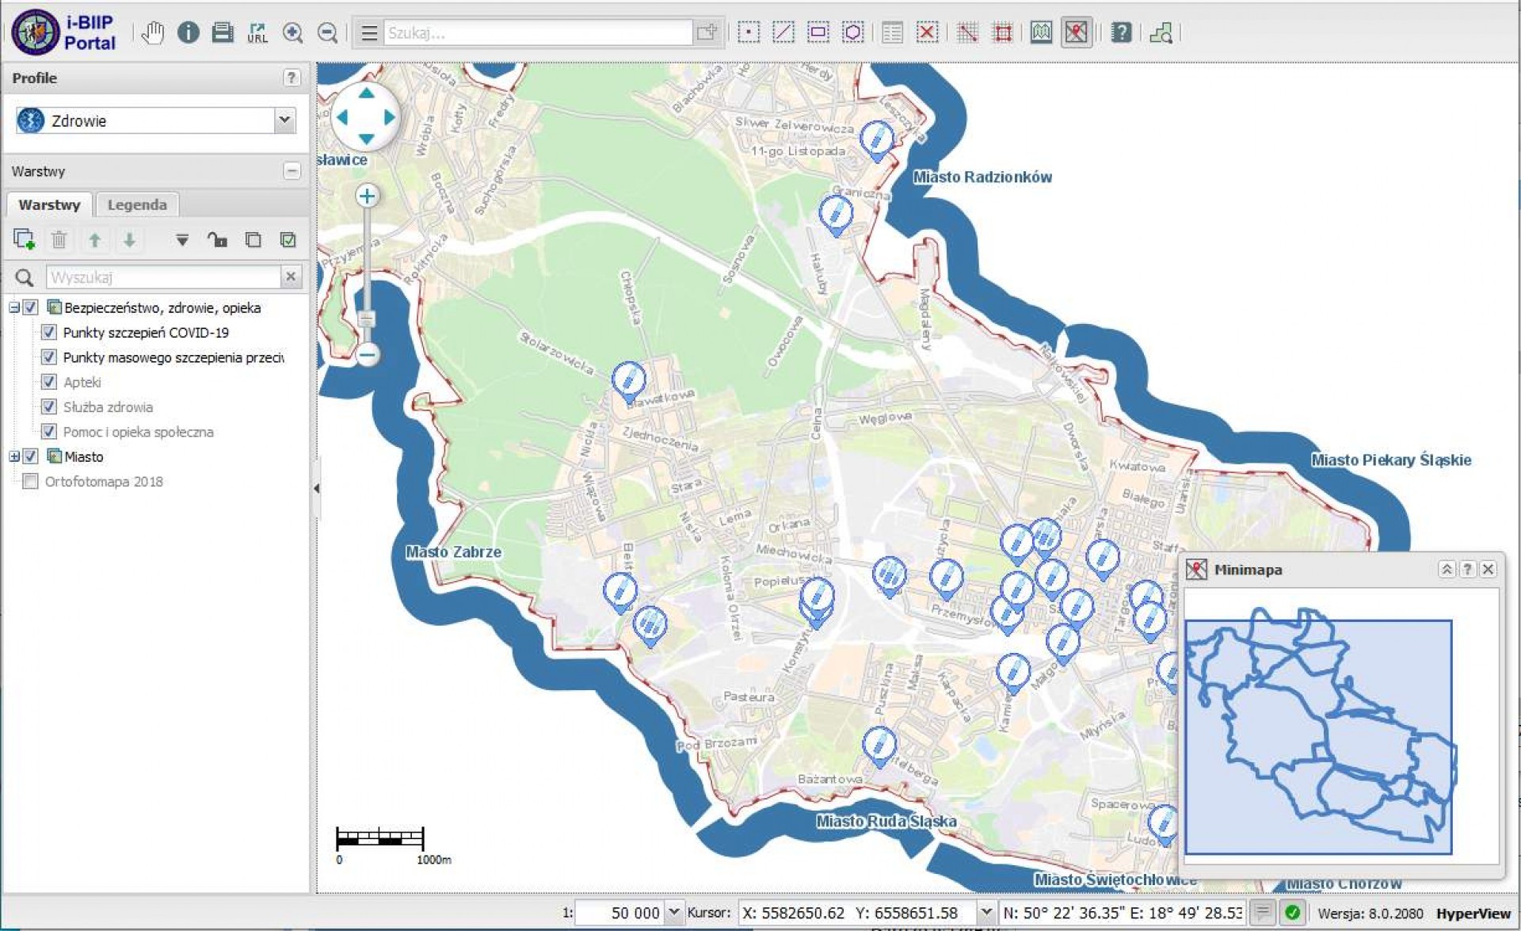
Task: Click the search go button beside Szukaj
Action: [707, 33]
